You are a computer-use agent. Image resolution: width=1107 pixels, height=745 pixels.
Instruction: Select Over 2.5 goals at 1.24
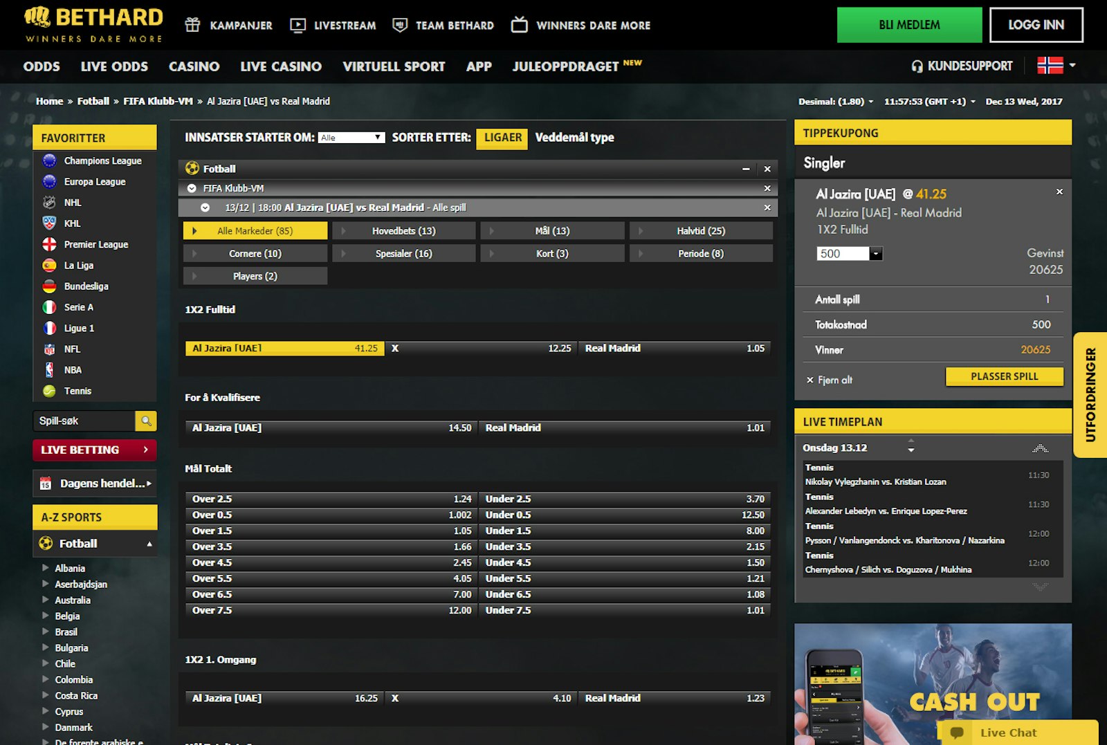pyautogui.click(x=331, y=499)
